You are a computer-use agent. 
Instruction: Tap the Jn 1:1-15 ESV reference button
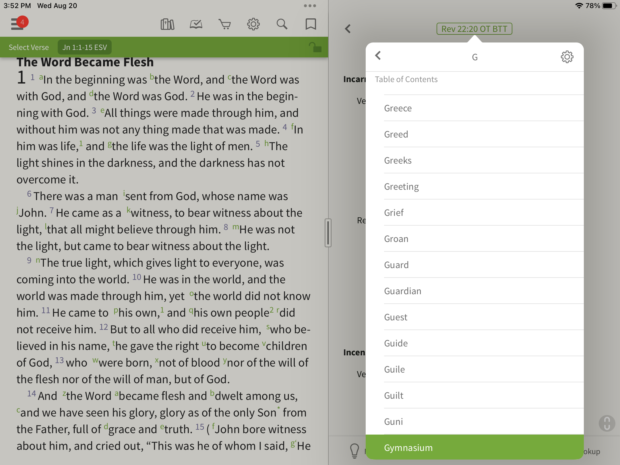85,47
